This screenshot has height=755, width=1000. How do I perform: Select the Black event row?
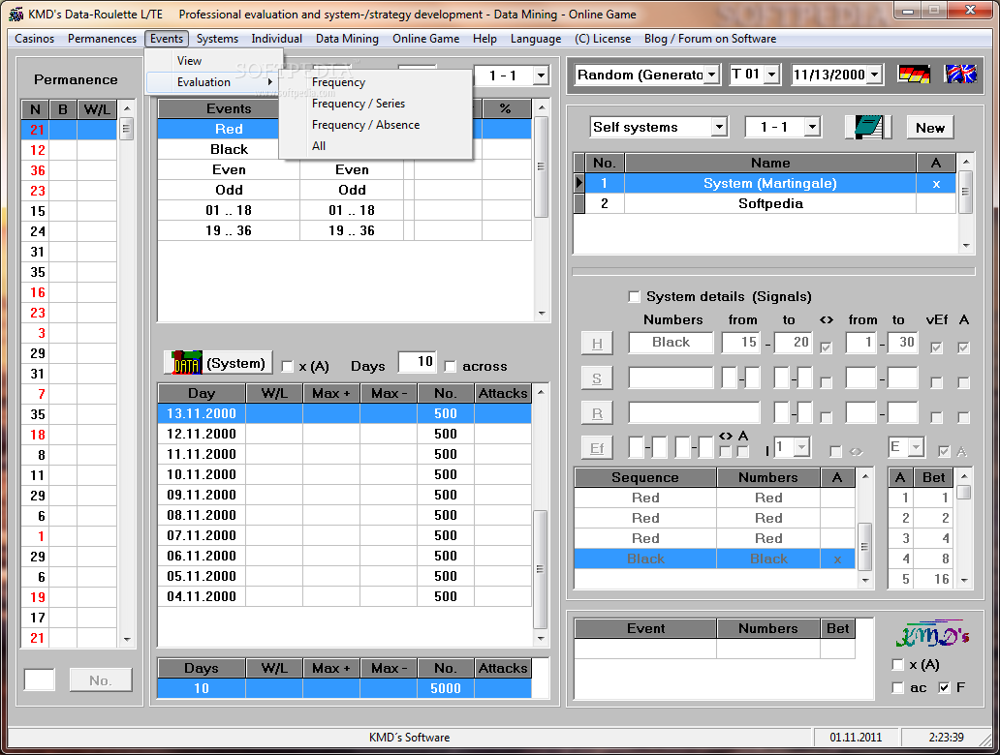(229, 149)
